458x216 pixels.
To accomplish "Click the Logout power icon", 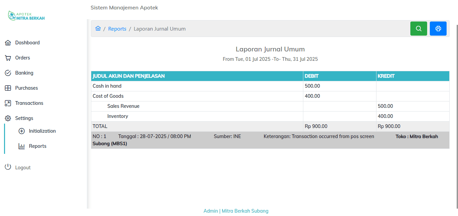I will click(8, 167).
